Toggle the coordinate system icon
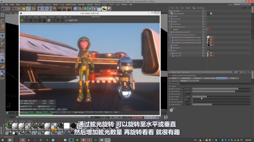Screen dimensions: 254x142 click(54, 9)
